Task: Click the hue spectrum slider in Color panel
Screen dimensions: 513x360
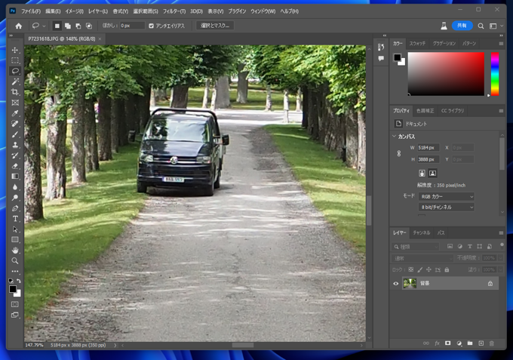Action: coord(495,74)
